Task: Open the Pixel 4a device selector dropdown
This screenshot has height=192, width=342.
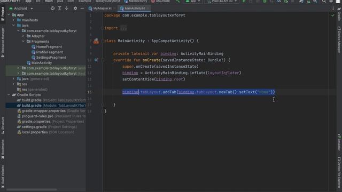Action: point(222,1)
